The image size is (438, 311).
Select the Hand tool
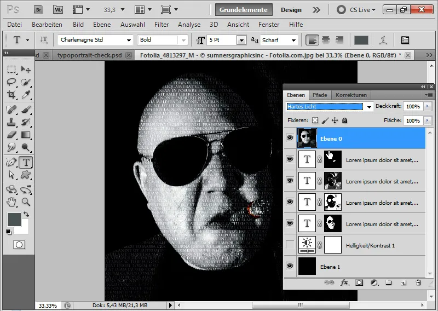pyautogui.click(x=11, y=201)
